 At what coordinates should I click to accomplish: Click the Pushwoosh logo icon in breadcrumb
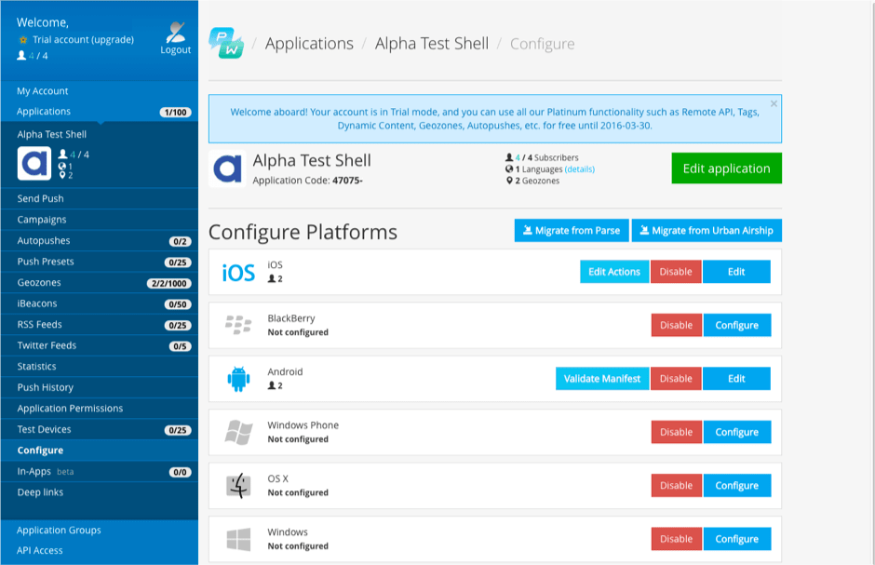click(226, 44)
